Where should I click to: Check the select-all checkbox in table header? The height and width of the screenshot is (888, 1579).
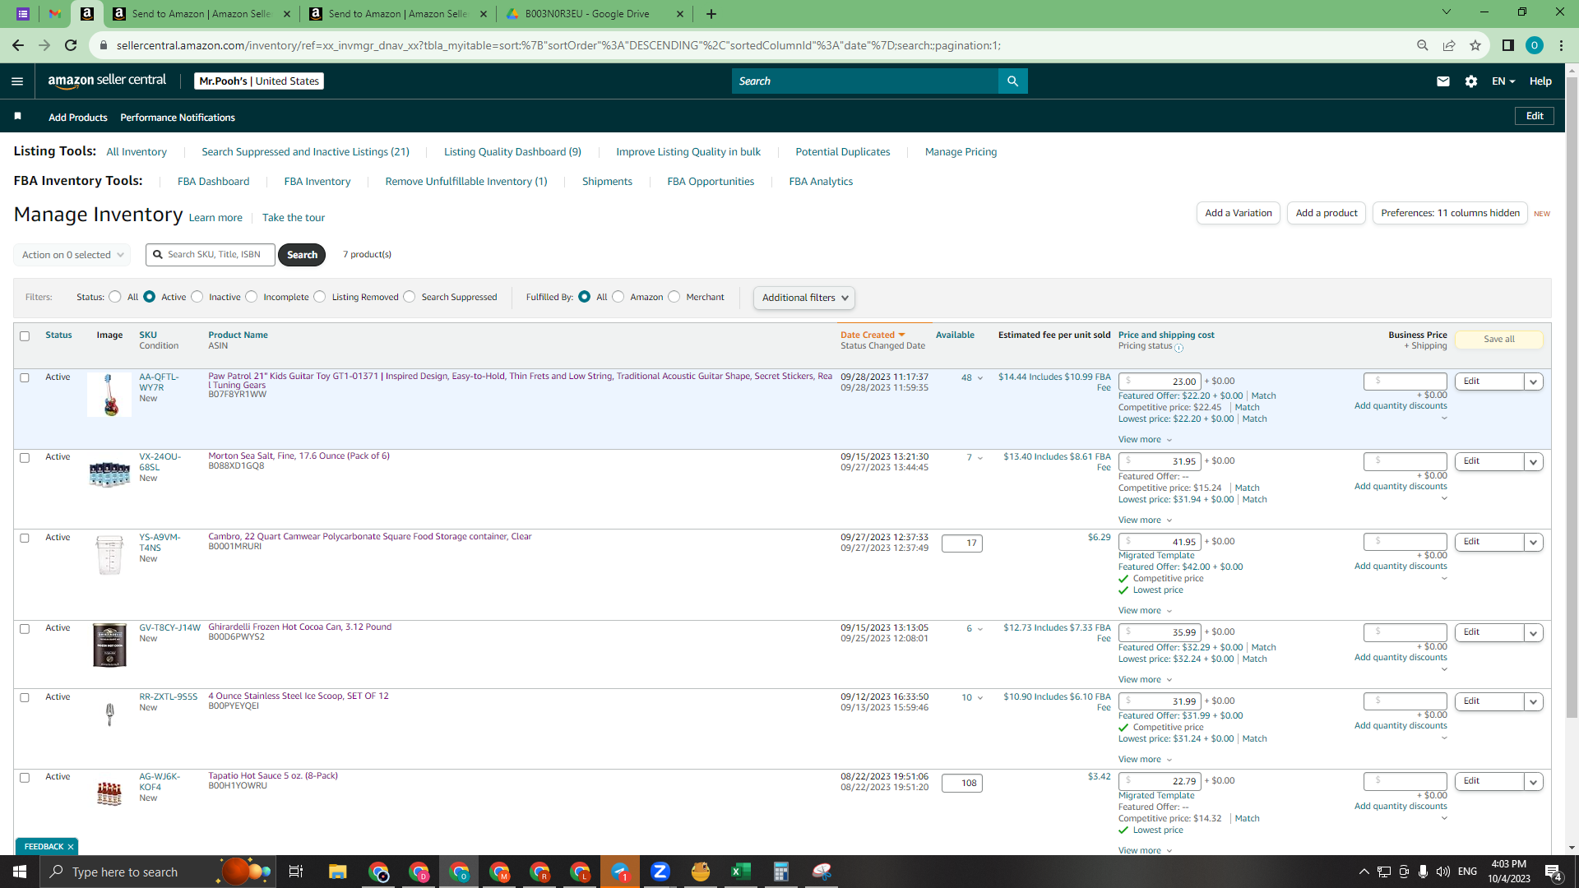25,336
